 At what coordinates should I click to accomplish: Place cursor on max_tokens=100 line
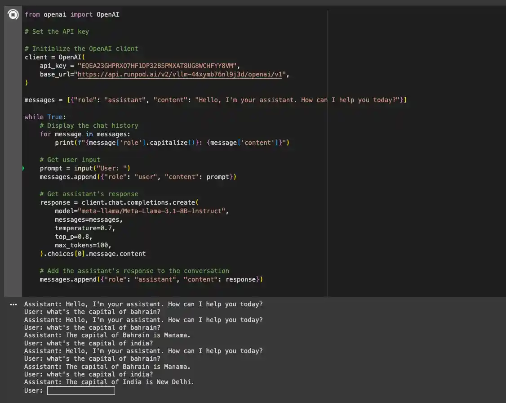(x=83, y=245)
